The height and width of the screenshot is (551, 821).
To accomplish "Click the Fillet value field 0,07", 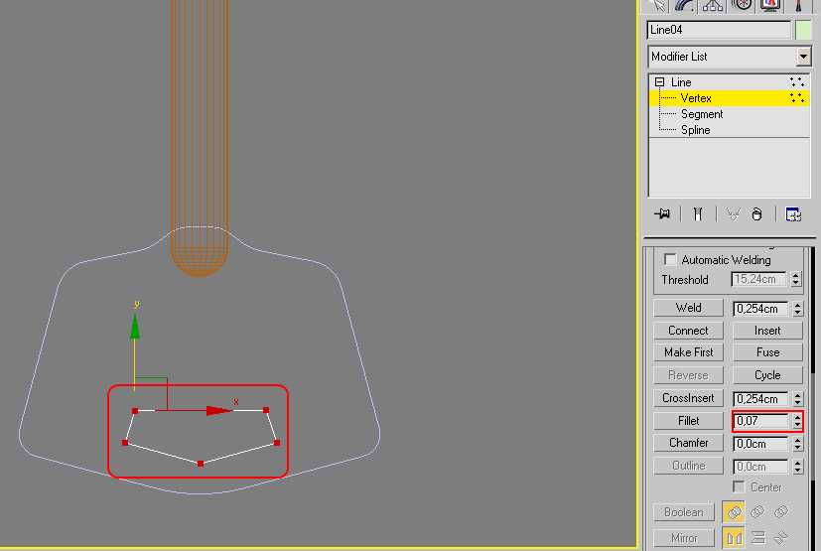I will [x=760, y=421].
